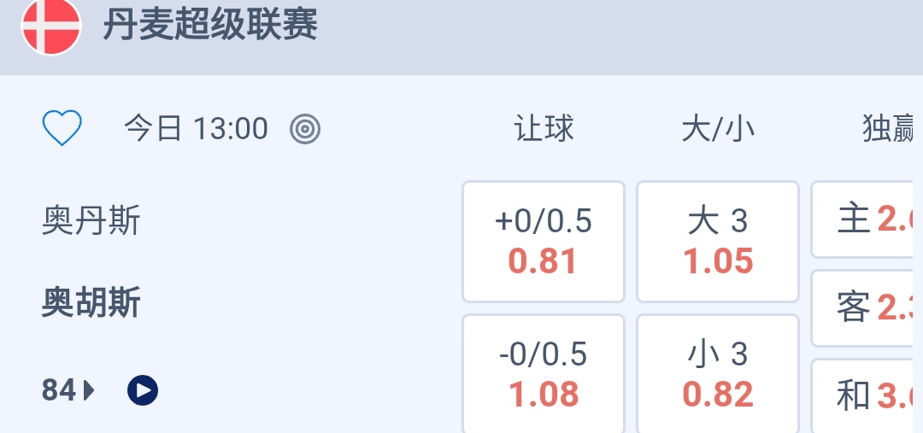Open the 奥丹斯 team name

click(x=91, y=221)
